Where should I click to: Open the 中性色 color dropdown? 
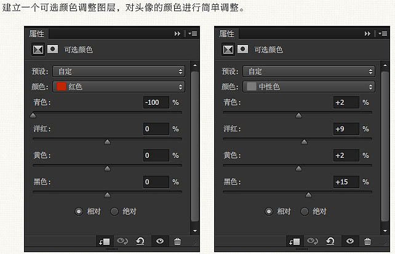[x=308, y=87]
